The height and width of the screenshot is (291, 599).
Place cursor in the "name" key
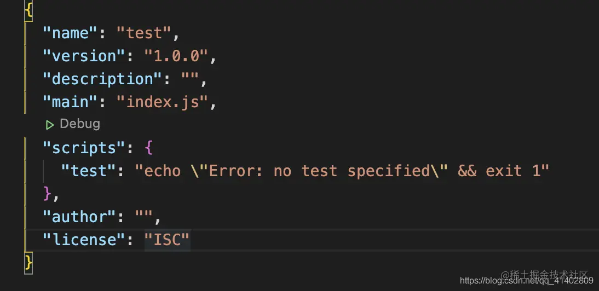click(x=70, y=33)
